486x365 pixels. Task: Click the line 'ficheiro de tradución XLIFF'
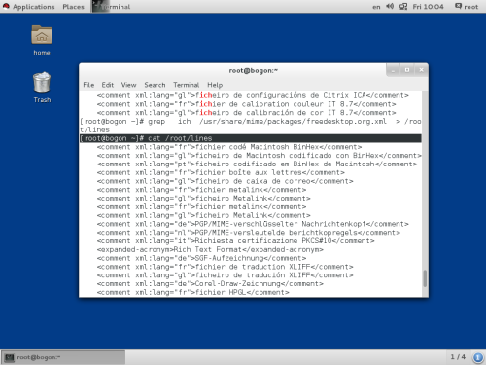point(225,275)
